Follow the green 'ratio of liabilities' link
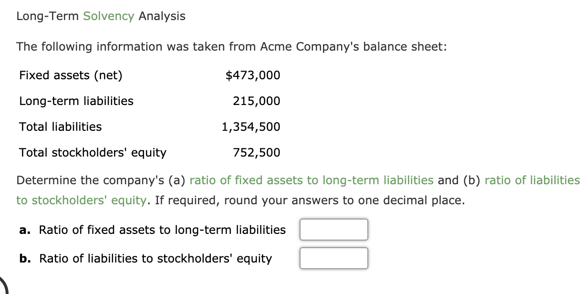The image size is (583, 294). pos(532,180)
